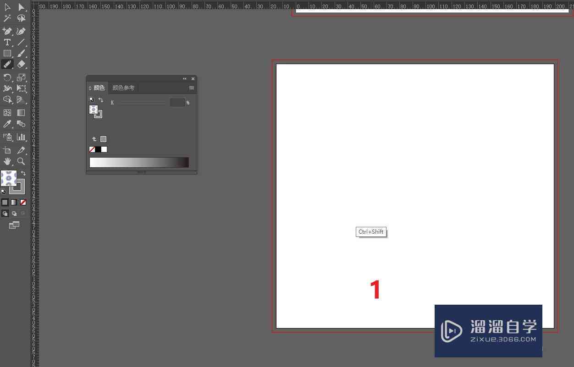The image size is (574, 367).
Task: Enable Draw Normal mode
Action: (x=5, y=214)
